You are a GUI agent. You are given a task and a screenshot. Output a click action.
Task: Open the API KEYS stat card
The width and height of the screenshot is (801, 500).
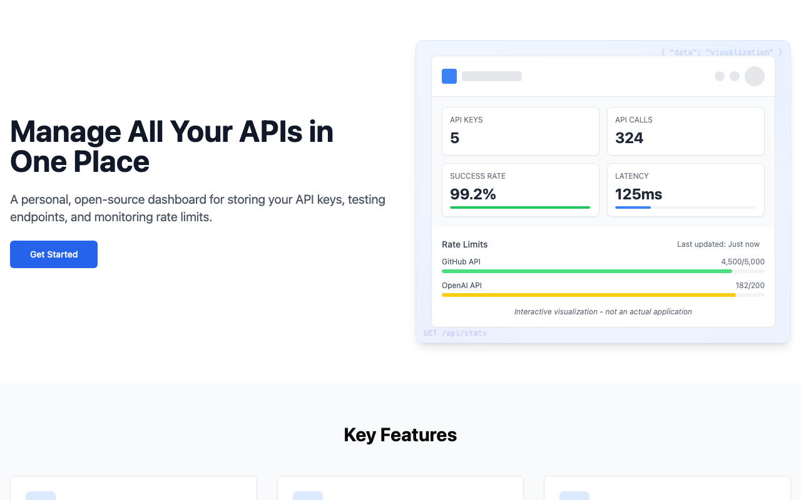520,131
